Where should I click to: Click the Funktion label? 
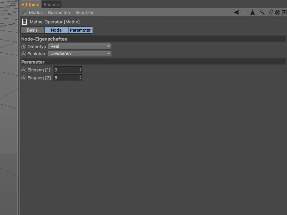pos(36,54)
